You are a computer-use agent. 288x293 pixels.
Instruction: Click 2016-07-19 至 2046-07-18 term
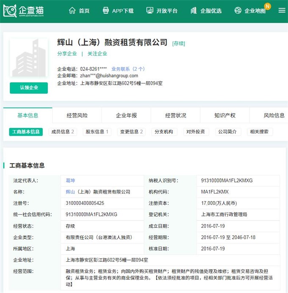pos(228,237)
